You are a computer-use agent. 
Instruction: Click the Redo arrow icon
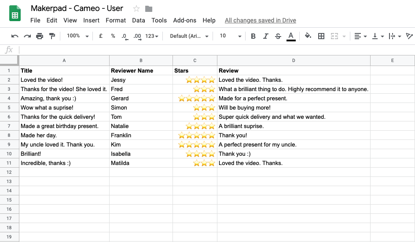tap(27, 36)
